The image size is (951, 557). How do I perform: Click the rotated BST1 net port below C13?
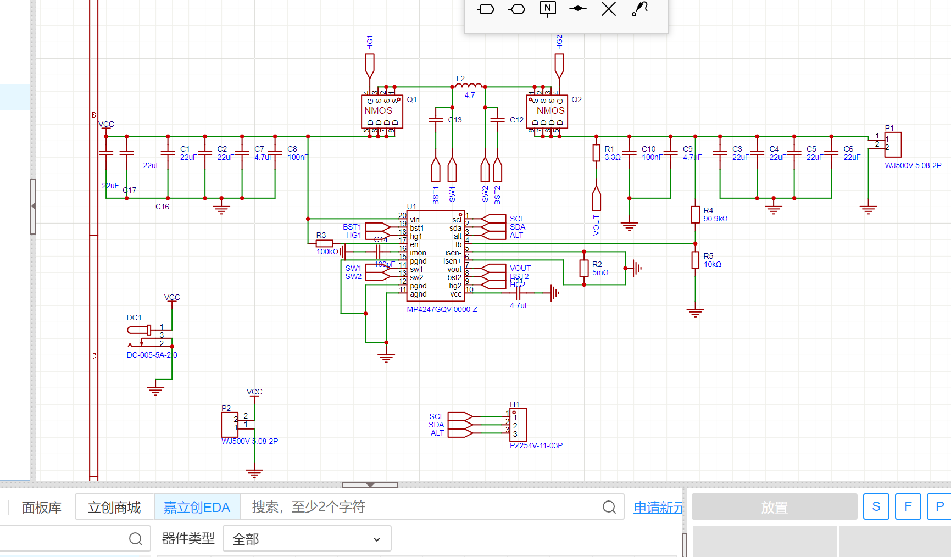click(x=436, y=169)
